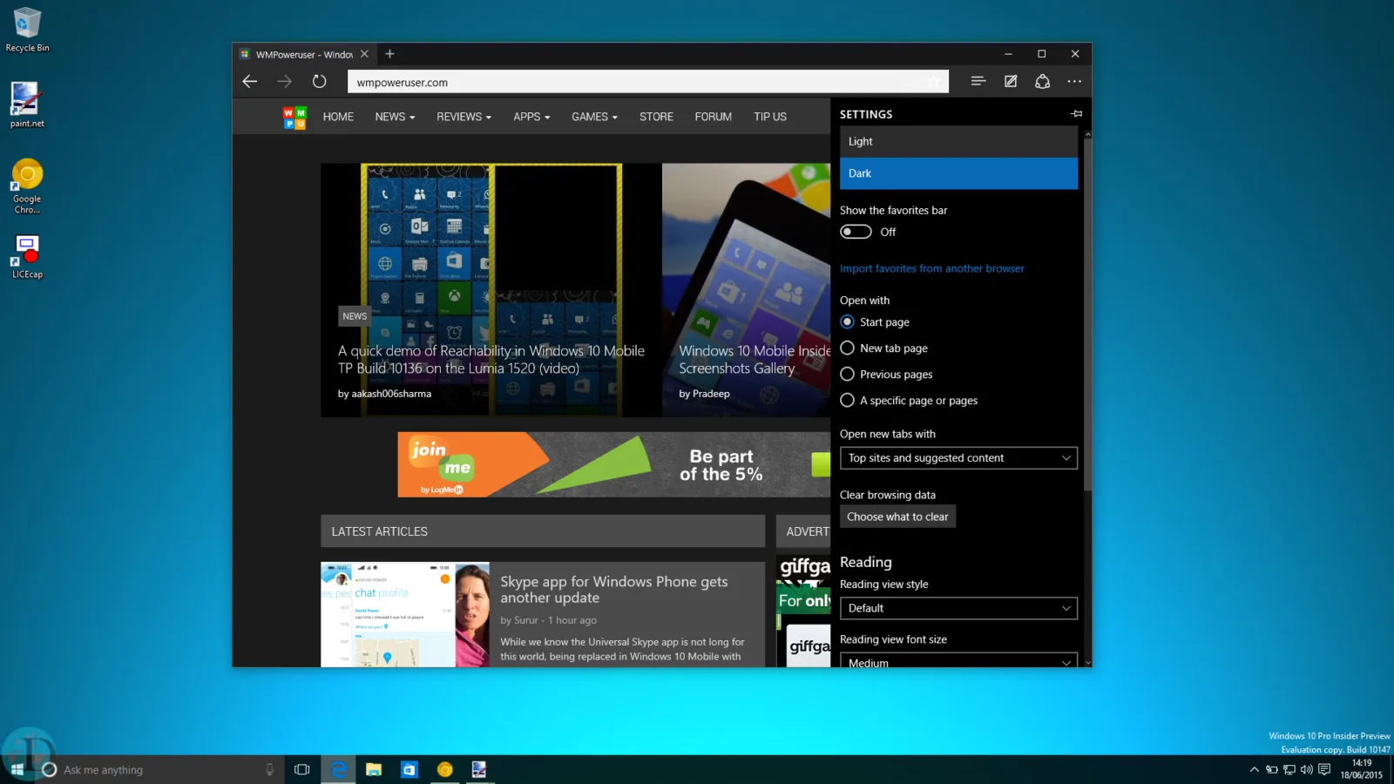
Task: Click the author link Surur
Action: click(x=526, y=620)
